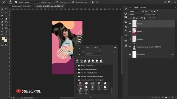Toggle lock image pixels brush icon

pos(137,18)
